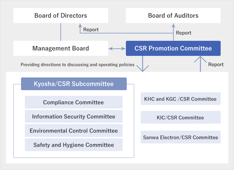Click Report label beside the large upward arrow
This screenshot has width=234, height=170.
pyautogui.click(x=216, y=64)
